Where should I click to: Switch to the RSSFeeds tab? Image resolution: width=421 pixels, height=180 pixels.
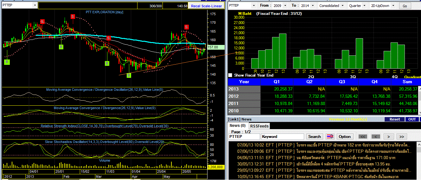click(259, 126)
